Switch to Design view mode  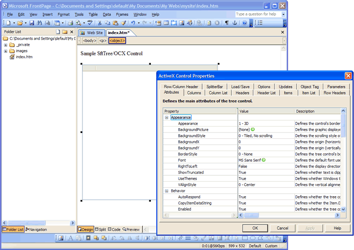(x=85, y=229)
